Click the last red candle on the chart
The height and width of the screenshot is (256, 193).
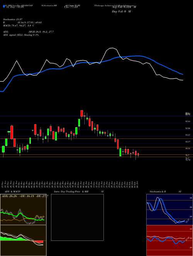coord(138,154)
